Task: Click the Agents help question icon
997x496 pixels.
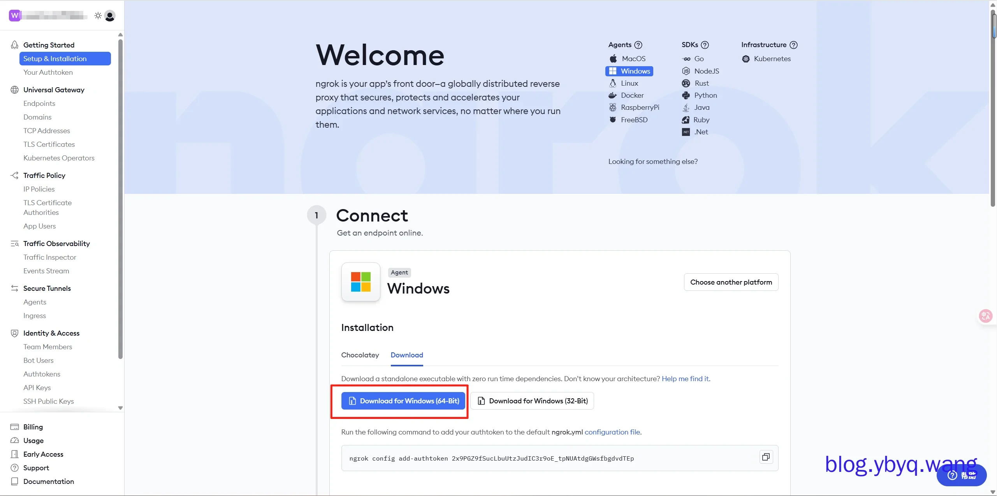Action: [638, 45]
